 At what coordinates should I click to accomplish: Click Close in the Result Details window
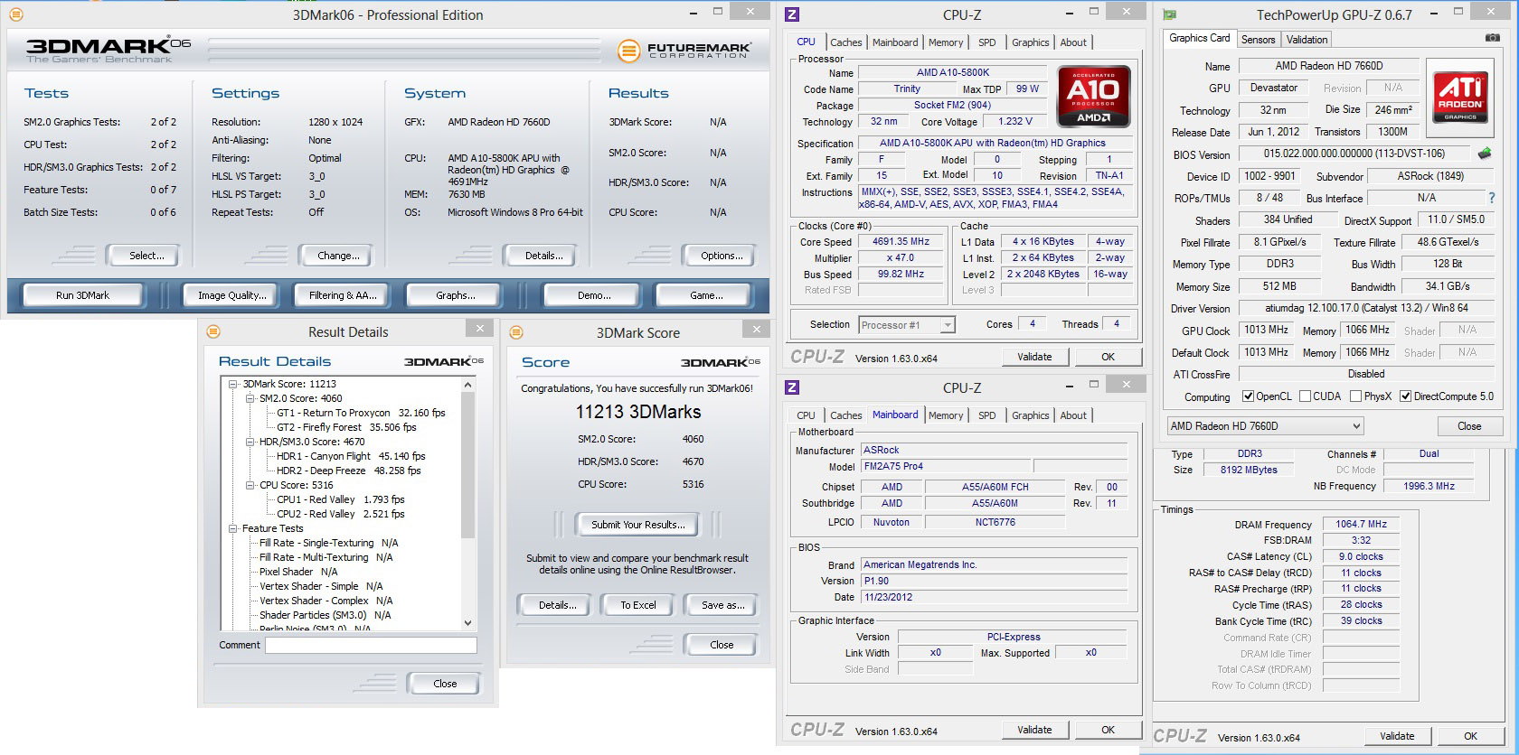(x=445, y=684)
